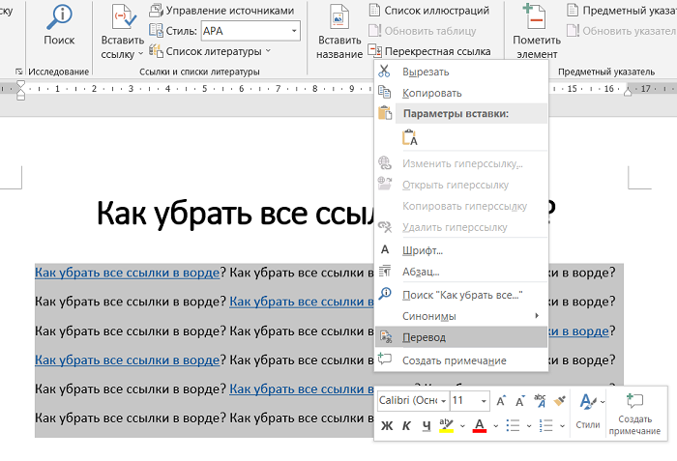Image resolution: width=677 pixels, height=461 pixels.
Task: Click the font A icon beside Шрифт
Action: click(385, 249)
